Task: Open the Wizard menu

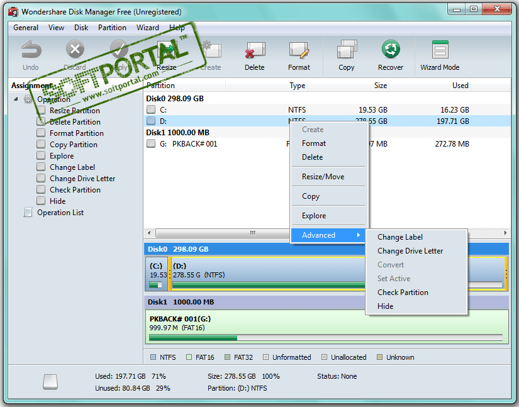Action: tap(148, 28)
